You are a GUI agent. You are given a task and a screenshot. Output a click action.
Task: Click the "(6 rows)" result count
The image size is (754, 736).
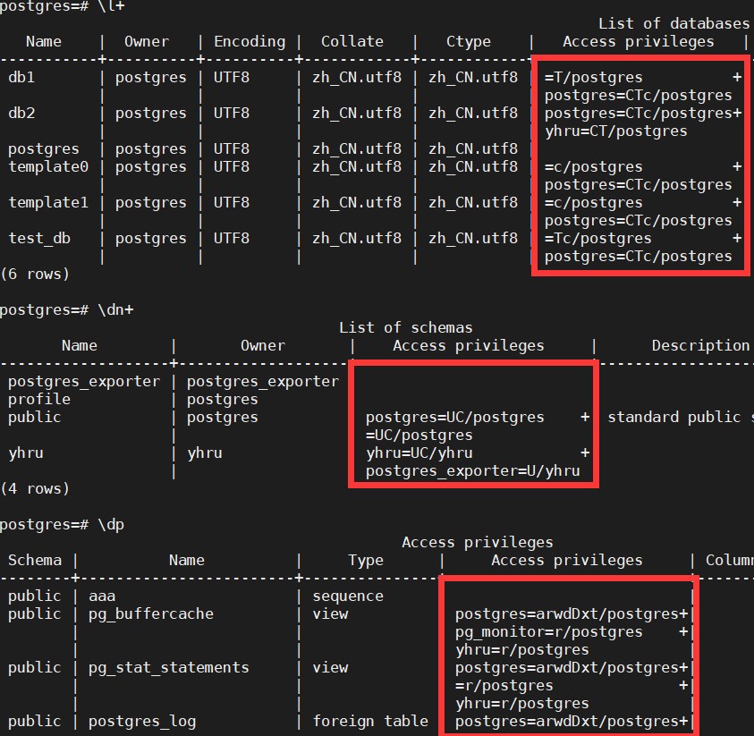(x=35, y=274)
